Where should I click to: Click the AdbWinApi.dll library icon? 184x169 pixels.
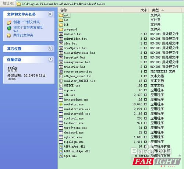pos(61,147)
